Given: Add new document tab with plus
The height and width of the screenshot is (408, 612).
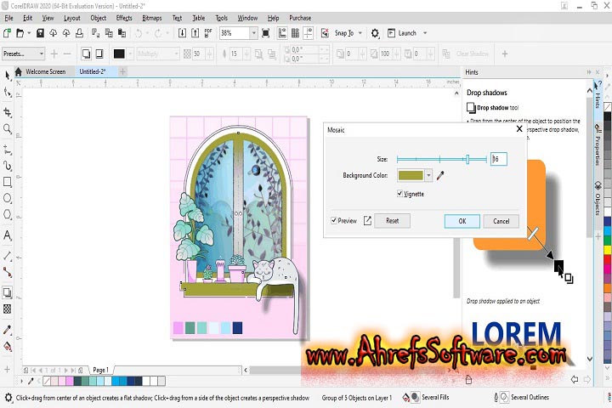Looking at the screenshot, I should click(x=122, y=71).
